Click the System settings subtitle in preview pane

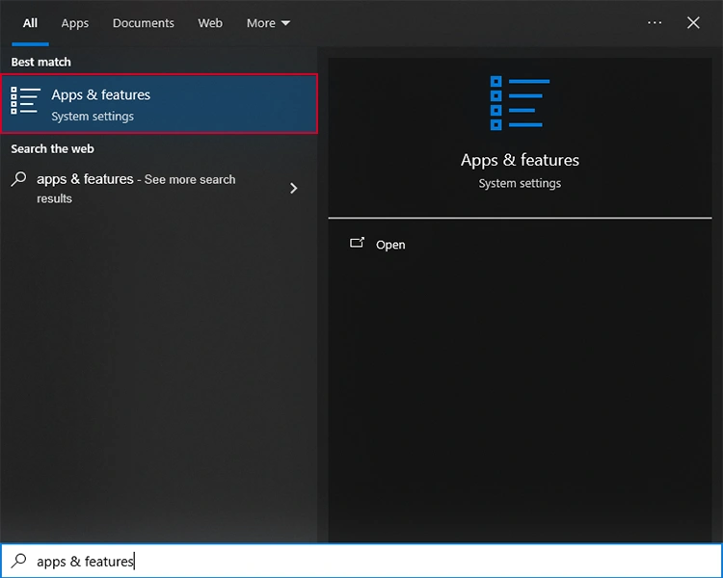(520, 183)
